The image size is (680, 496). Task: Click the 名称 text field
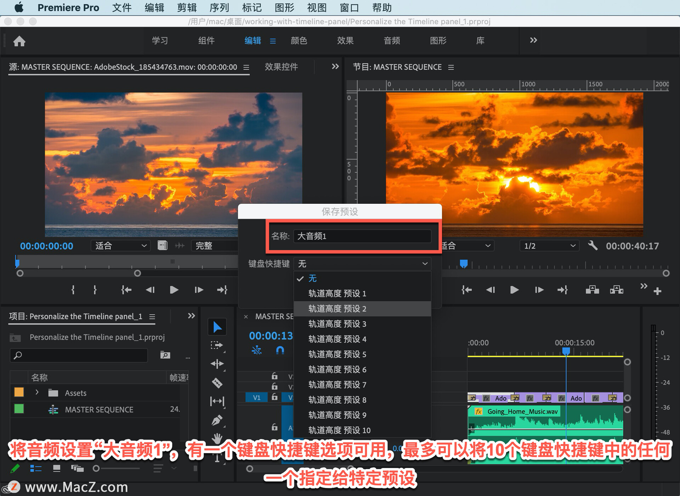tap(362, 236)
